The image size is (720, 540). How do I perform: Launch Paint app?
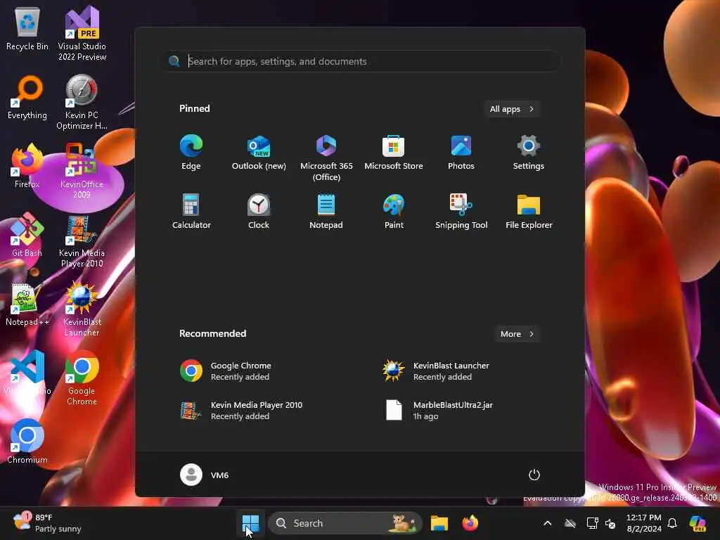(394, 212)
